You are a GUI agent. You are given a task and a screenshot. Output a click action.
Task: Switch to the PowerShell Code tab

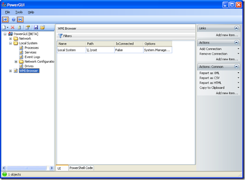pyautogui.click(x=81, y=168)
